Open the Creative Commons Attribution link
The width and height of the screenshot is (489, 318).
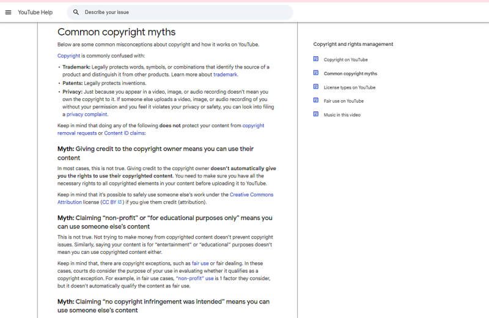165,198
